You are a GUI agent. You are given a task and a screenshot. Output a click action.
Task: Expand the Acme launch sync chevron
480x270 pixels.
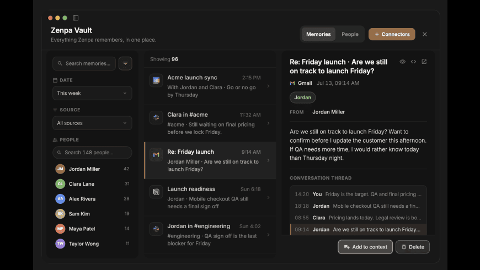269,86
